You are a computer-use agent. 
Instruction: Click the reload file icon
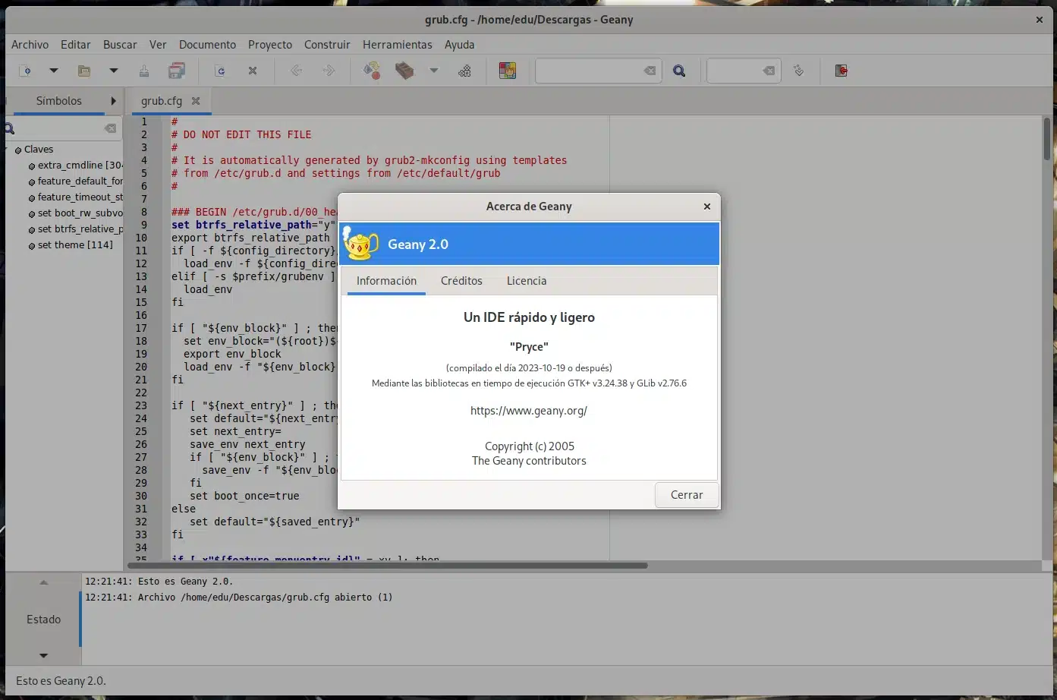220,71
